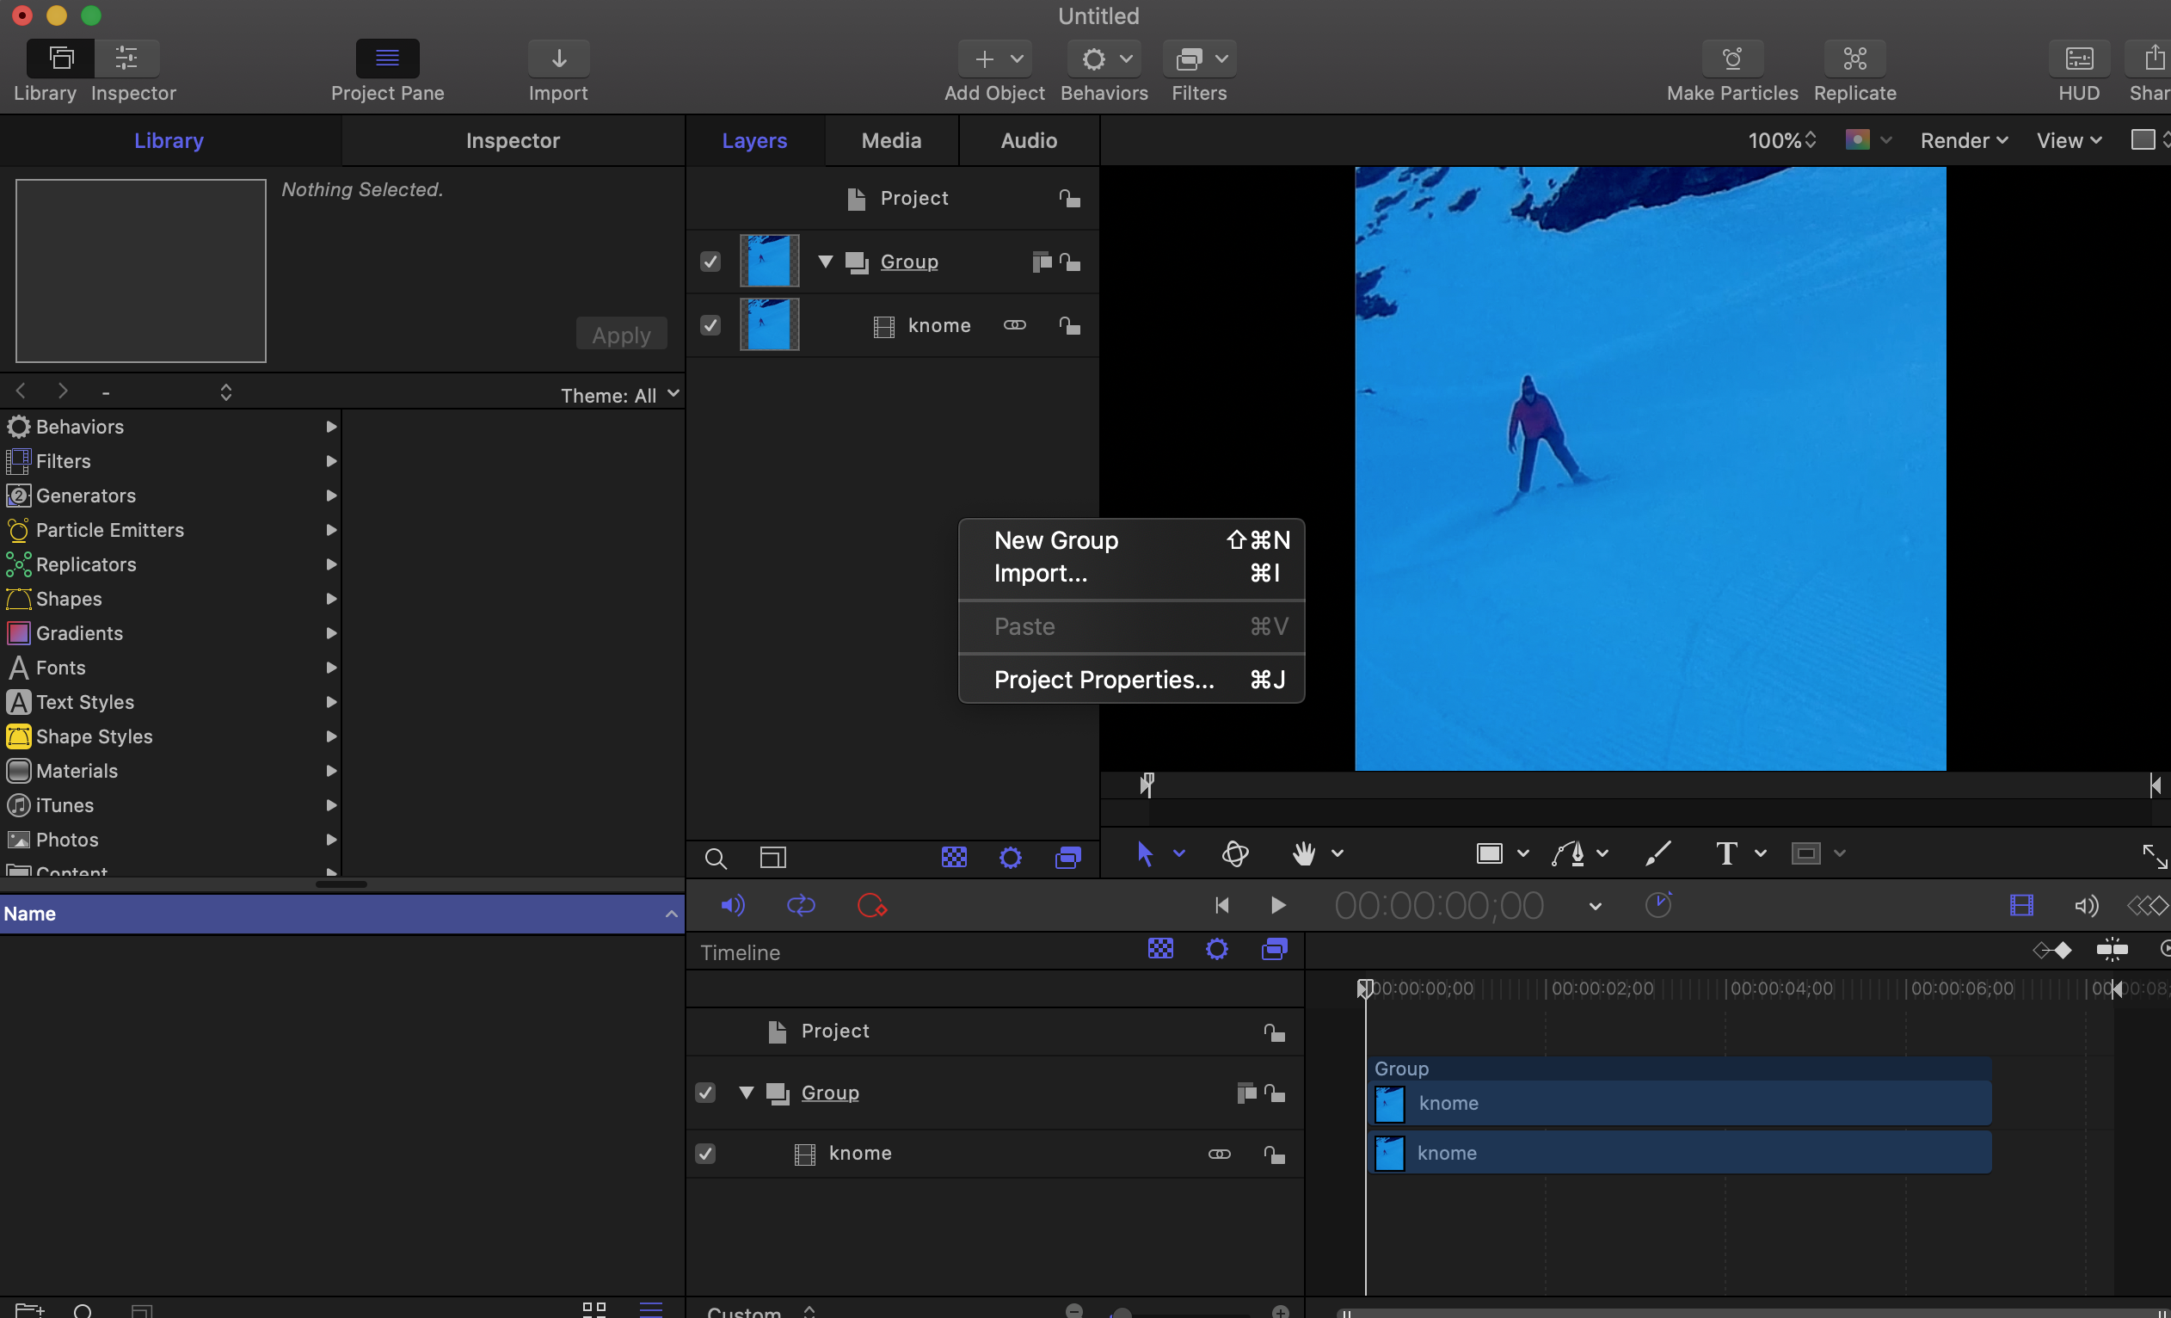Screen dimensions: 2171x1318
Task: Open the View dropdown menu
Action: point(2069,140)
